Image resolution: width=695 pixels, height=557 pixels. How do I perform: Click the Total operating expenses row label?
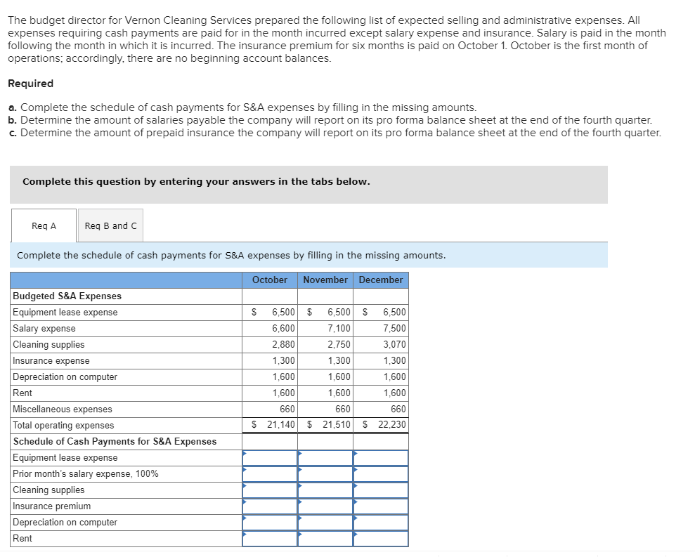[x=63, y=426]
